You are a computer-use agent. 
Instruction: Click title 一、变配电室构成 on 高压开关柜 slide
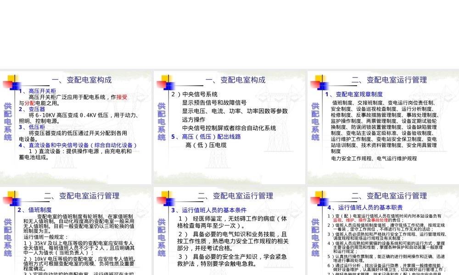tap(82, 80)
